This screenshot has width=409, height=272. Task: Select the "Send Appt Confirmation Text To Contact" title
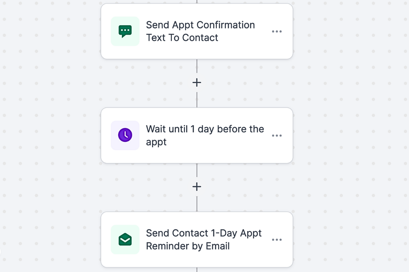click(x=200, y=31)
